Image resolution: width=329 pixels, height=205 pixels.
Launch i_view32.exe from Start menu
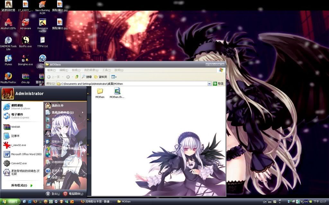coord(22,145)
